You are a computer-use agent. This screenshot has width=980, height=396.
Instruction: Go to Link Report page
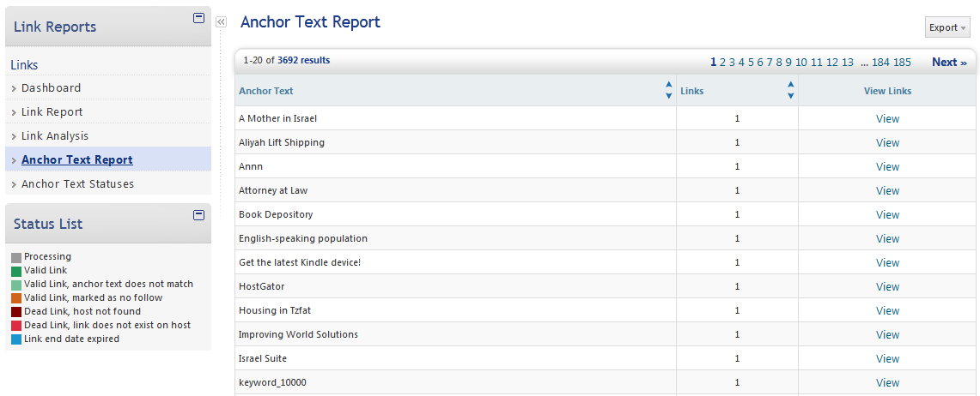52,112
